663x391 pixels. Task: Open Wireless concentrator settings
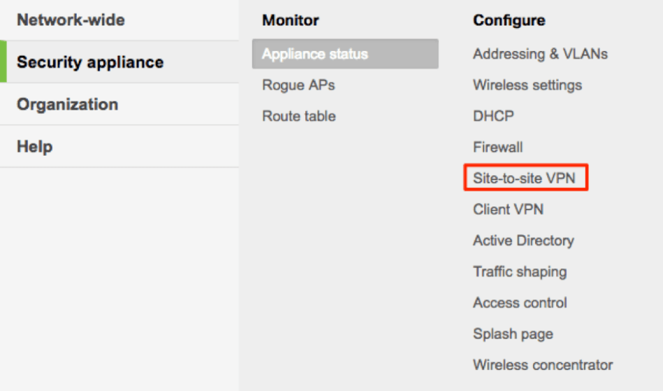point(543,364)
